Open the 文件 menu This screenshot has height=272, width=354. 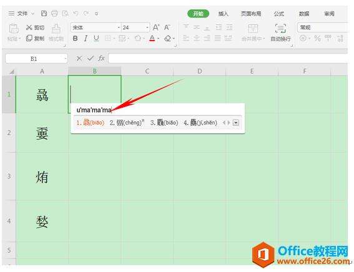(22, 14)
